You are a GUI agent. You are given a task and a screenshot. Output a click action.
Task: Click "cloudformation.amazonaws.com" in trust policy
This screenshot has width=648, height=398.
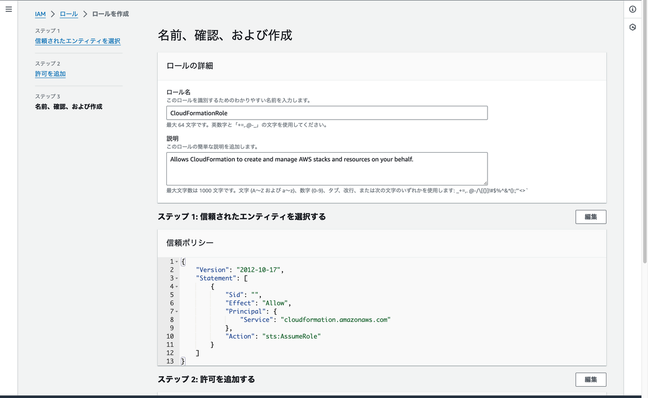pyautogui.click(x=335, y=319)
